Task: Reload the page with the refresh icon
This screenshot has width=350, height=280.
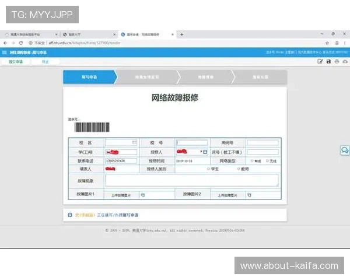Action: coord(21,43)
